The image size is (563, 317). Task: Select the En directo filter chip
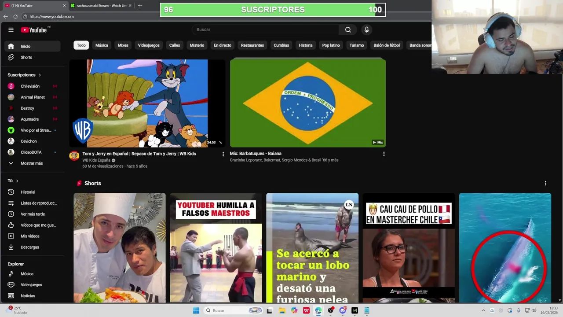click(223, 45)
